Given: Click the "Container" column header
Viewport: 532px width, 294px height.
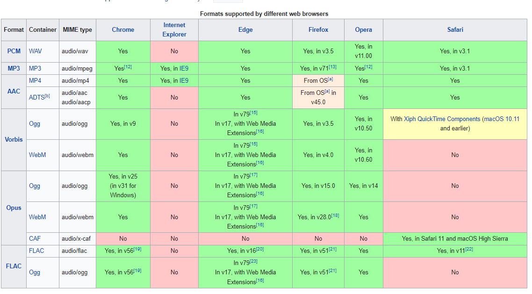Looking at the screenshot, I should (43, 30).
